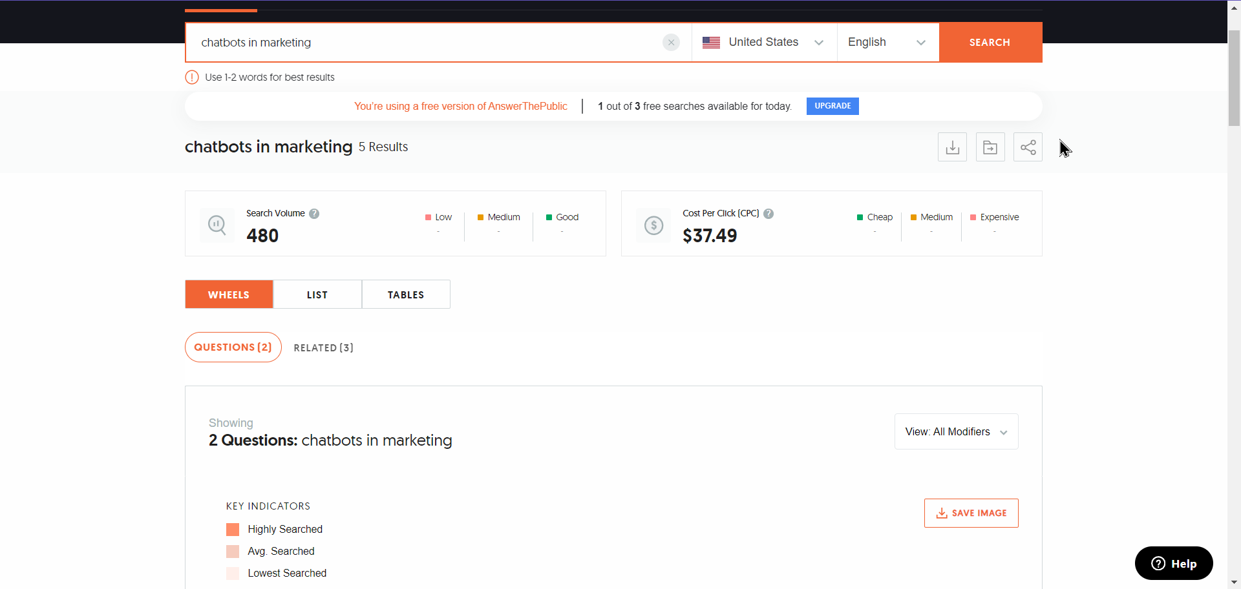Screen dimensions: 1241x589
Task: Open the English language dropdown
Action: coord(887,43)
